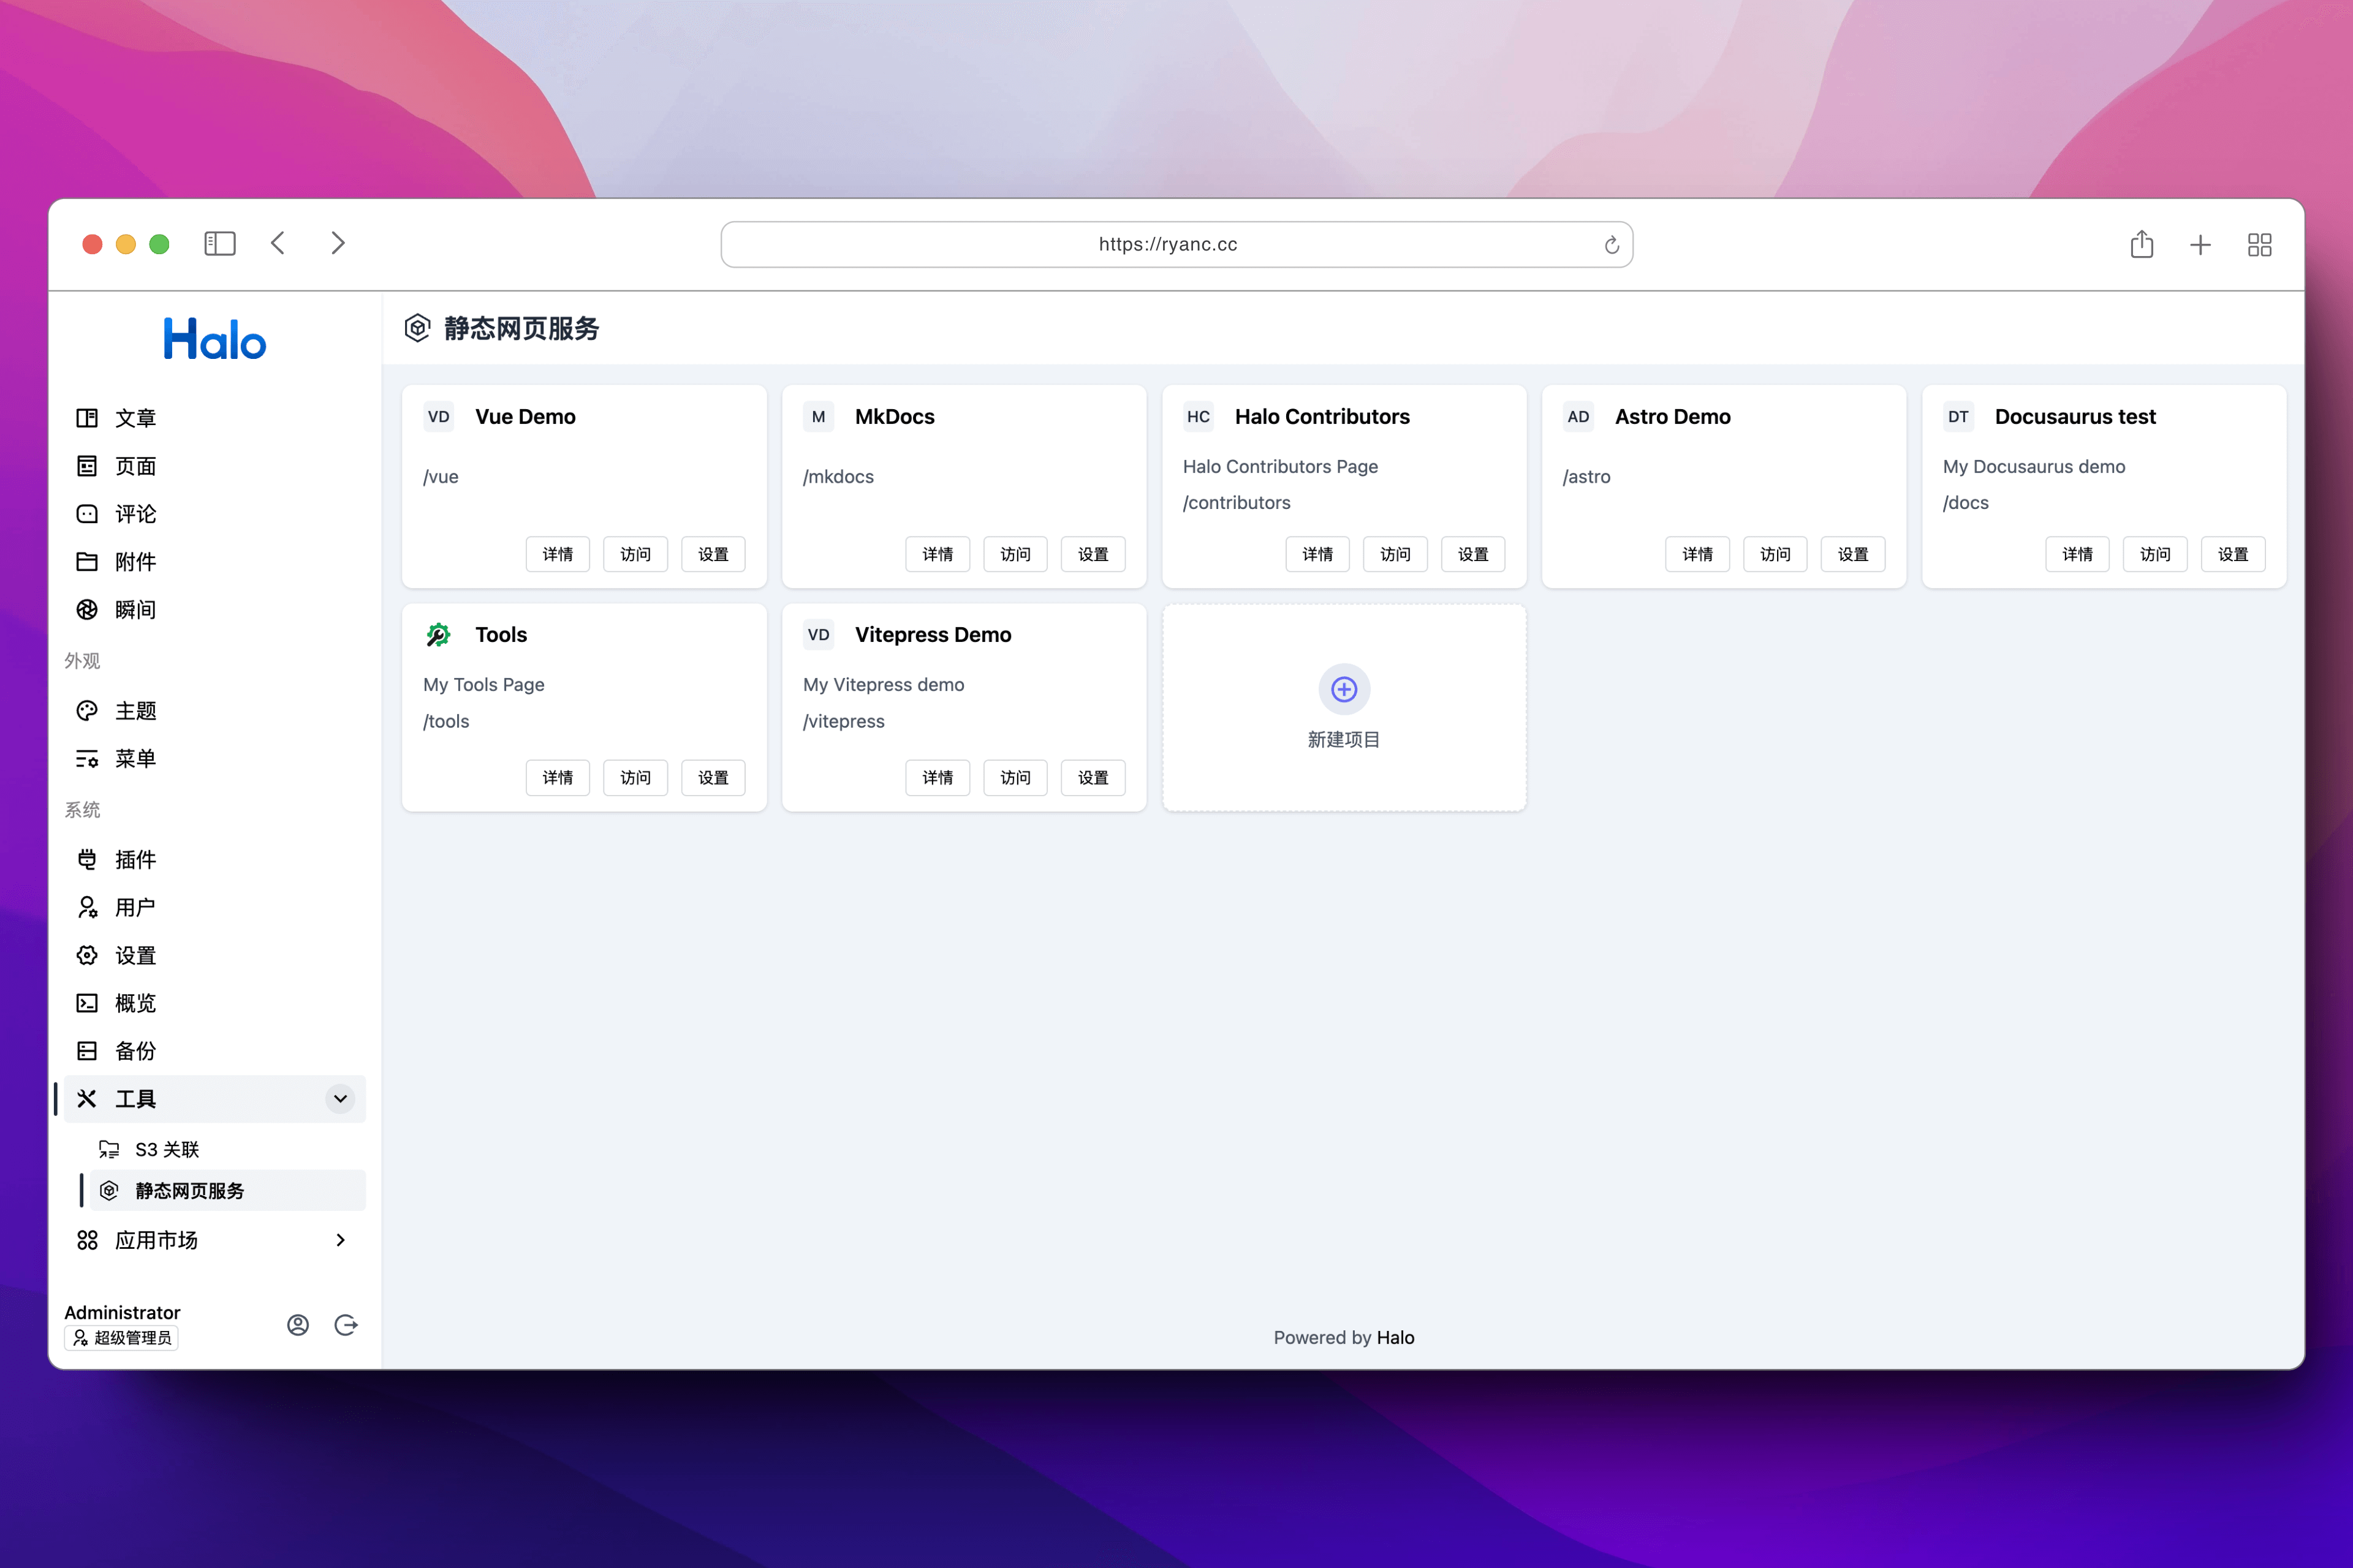Open browser tab overview grid icon
The width and height of the screenshot is (2353, 1568).
2259,244
